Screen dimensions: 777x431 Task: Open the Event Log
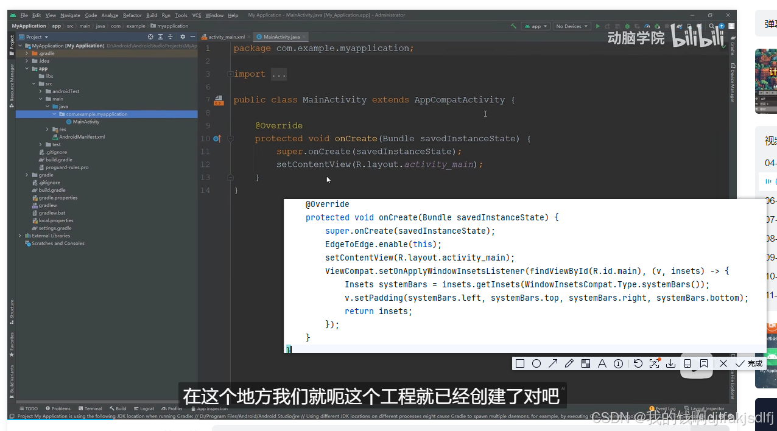(663, 408)
